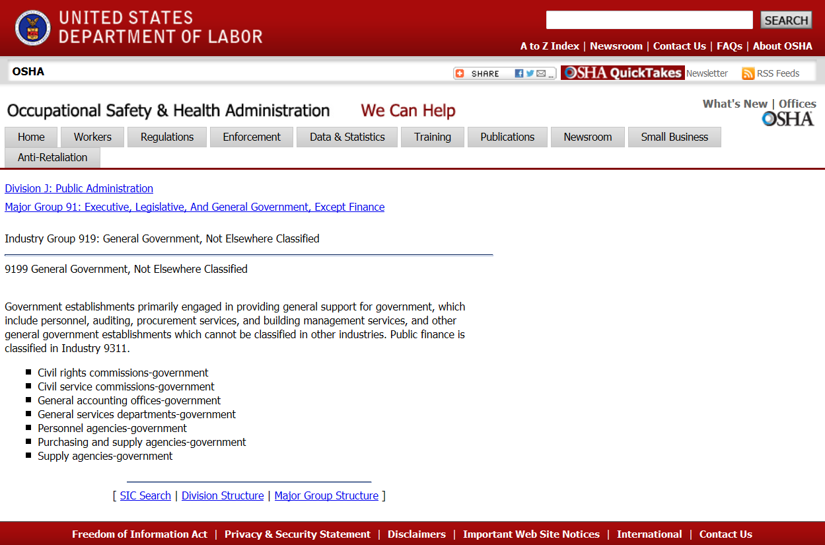This screenshot has width=825, height=545.
Task: Open the A to Z Index link
Action: pyautogui.click(x=550, y=46)
